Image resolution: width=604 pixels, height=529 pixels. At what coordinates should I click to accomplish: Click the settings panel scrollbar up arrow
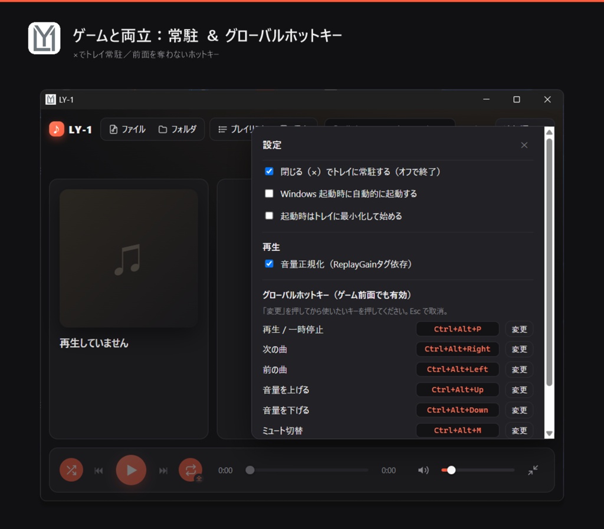(x=550, y=132)
